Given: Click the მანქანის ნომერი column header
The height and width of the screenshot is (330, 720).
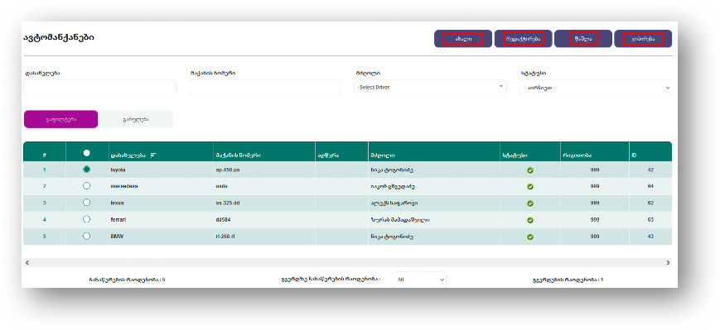Looking at the screenshot, I should click(264, 151).
